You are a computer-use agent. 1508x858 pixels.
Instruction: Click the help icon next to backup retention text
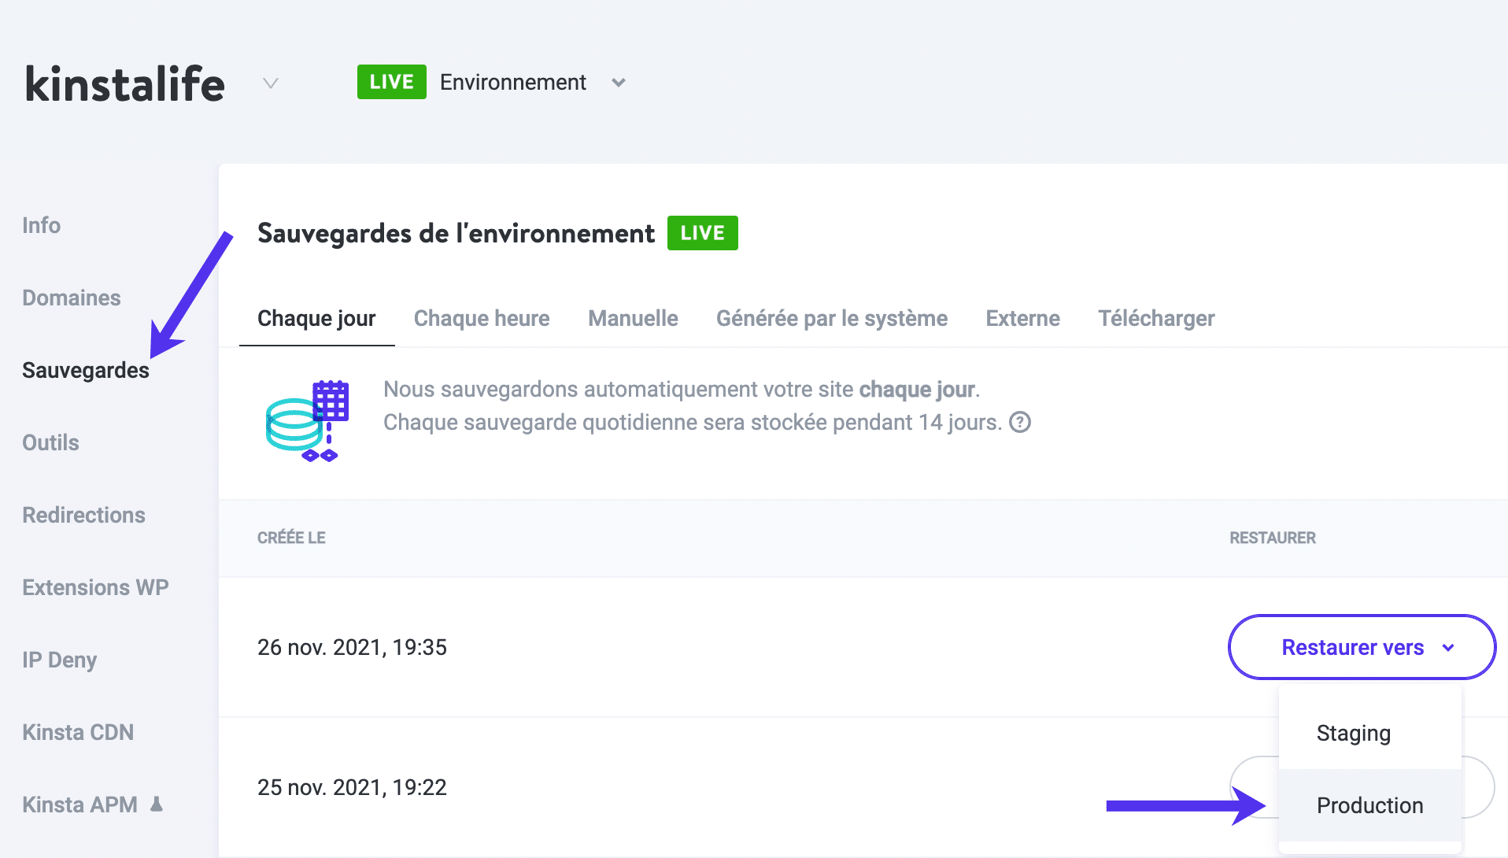pyautogui.click(x=1020, y=423)
